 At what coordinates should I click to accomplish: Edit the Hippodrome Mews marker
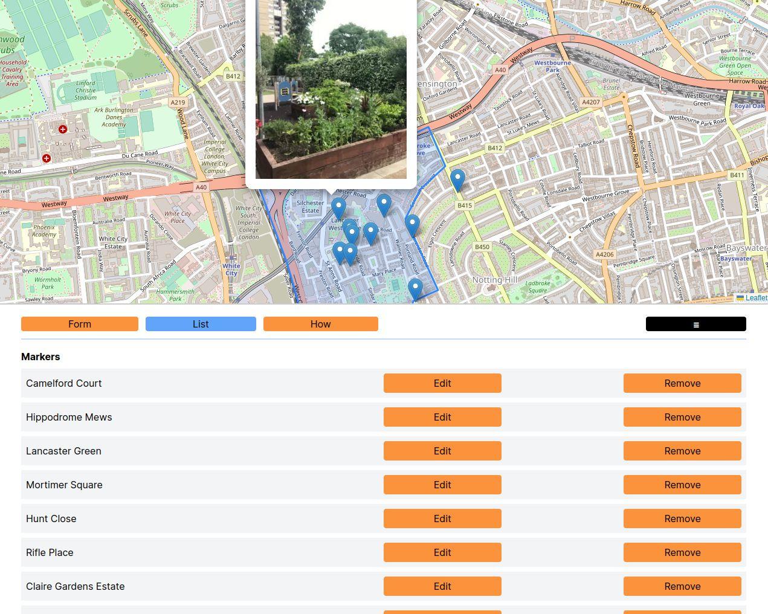[442, 417]
